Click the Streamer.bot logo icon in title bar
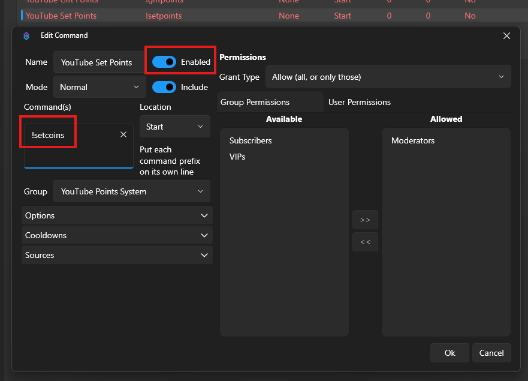 click(26, 36)
